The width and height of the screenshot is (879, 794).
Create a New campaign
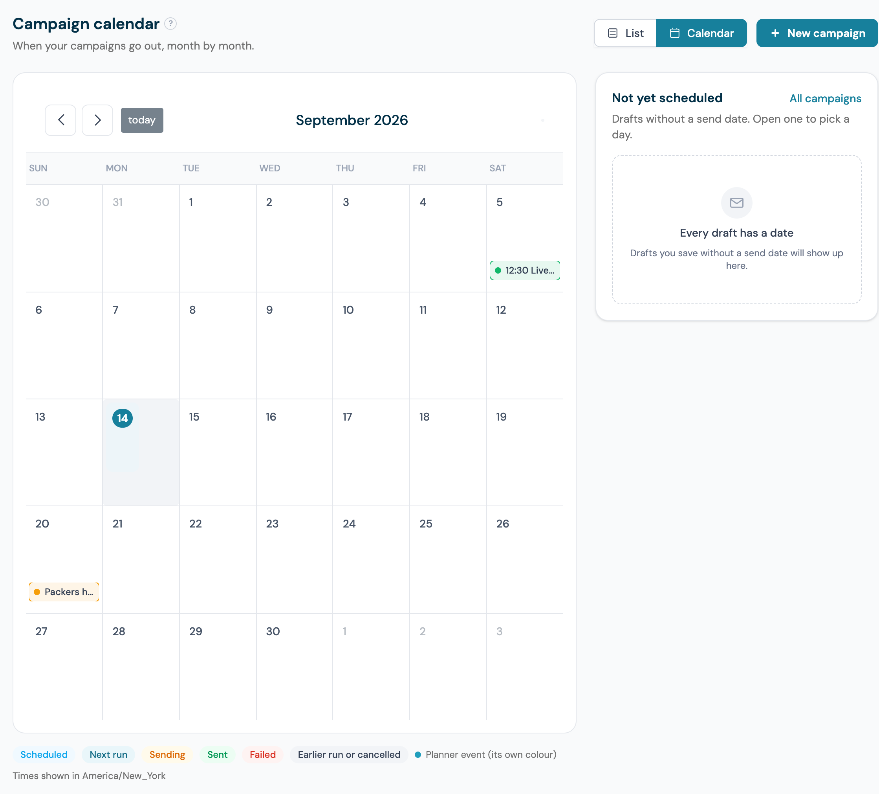(x=817, y=33)
